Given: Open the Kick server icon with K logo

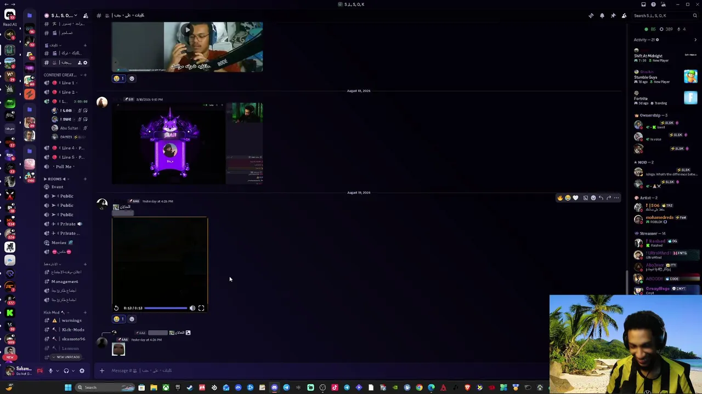Looking at the screenshot, I should tap(10, 312).
